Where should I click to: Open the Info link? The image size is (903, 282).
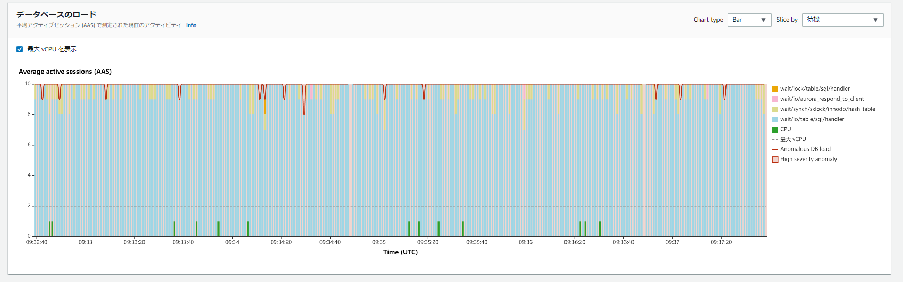[x=191, y=25]
